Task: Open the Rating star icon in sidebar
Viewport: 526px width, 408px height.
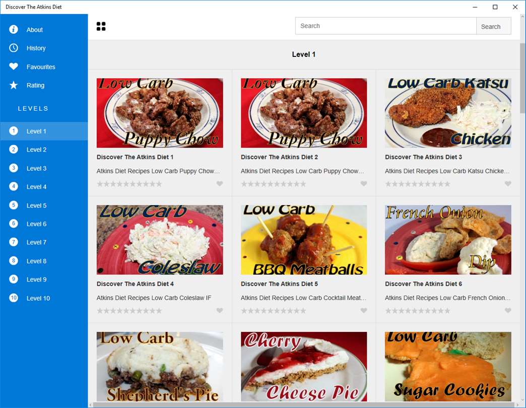Action: coord(14,85)
